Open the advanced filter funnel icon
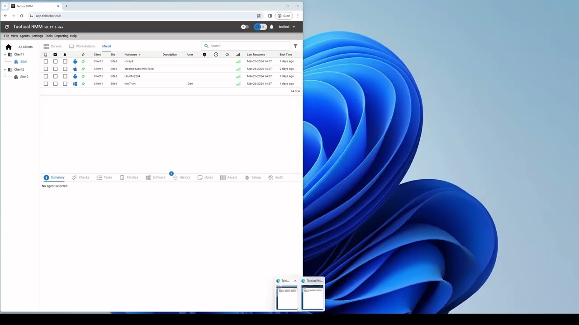Viewport: 579px width, 325px height. click(295, 46)
